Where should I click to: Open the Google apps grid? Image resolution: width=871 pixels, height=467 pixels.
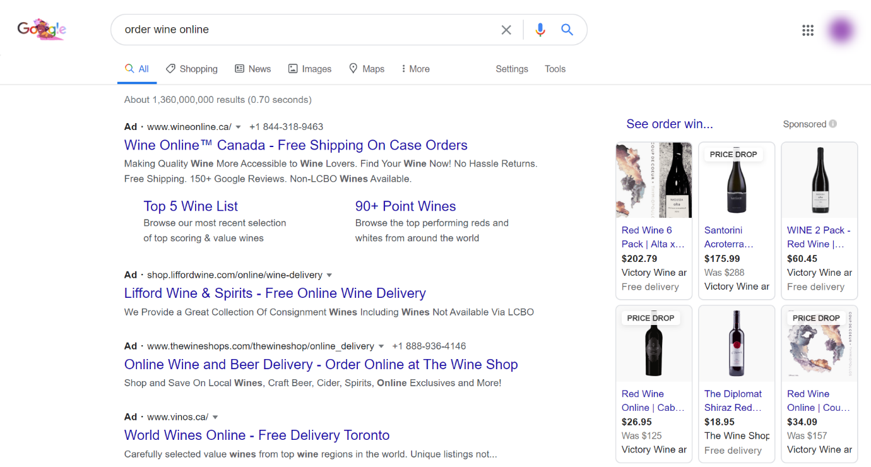click(808, 30)
